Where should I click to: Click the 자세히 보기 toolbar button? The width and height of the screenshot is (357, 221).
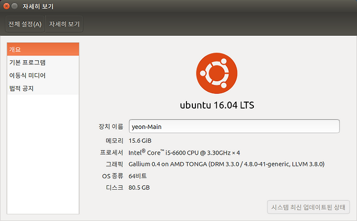(x=64, y=24)
